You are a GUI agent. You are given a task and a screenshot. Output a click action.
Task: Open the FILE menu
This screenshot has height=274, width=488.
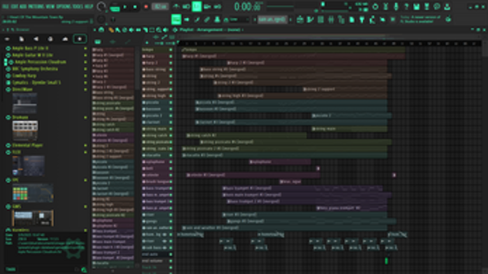click(5, 6)
